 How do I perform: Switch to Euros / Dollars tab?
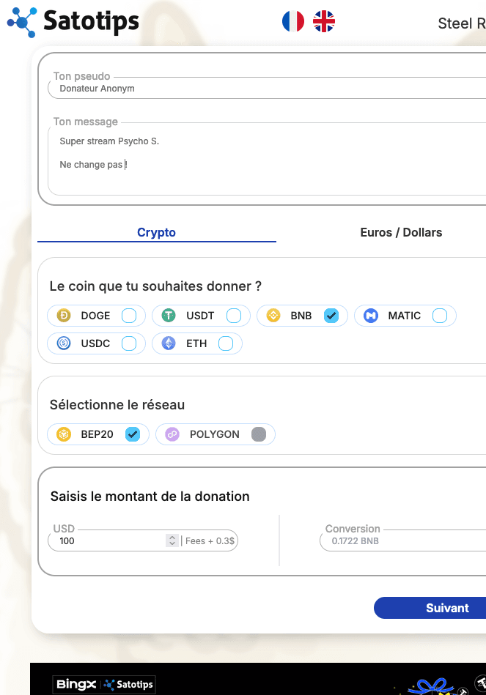(x=401, y=232)
